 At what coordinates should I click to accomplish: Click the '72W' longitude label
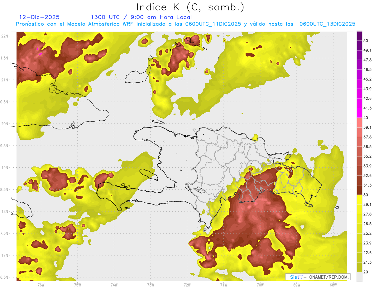coord(187,285)
